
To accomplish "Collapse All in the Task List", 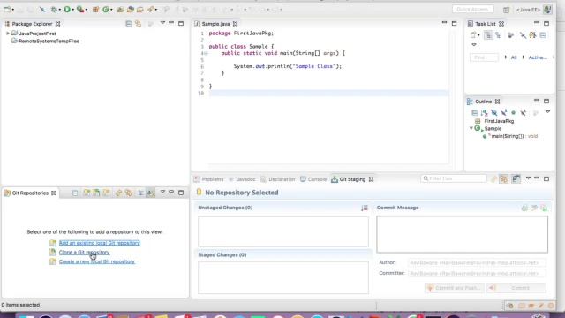I will pos(543,35).
